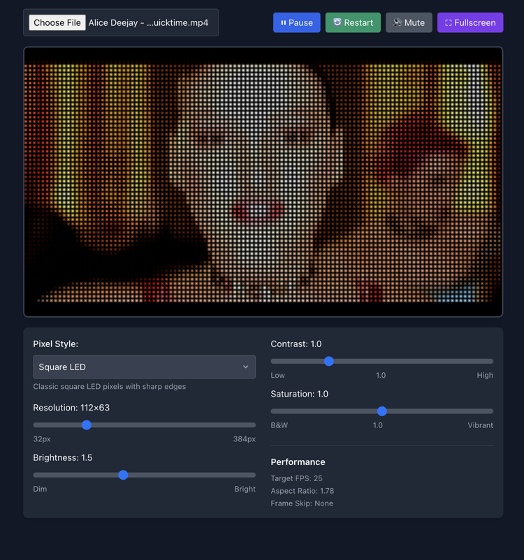Set Brightness slider to far left end
Screen dimensions: 524x560
click(35, 475)
